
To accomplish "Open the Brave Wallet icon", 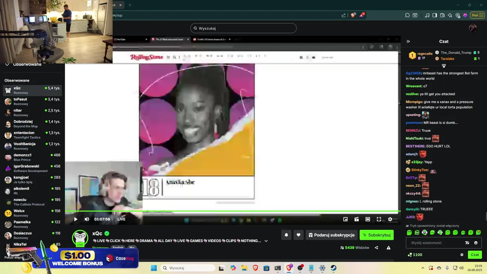I will click(442, 15).
